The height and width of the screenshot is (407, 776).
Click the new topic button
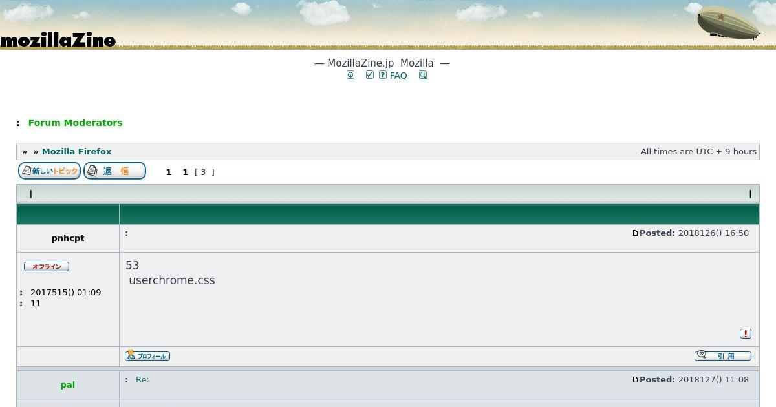pos(49,171)
